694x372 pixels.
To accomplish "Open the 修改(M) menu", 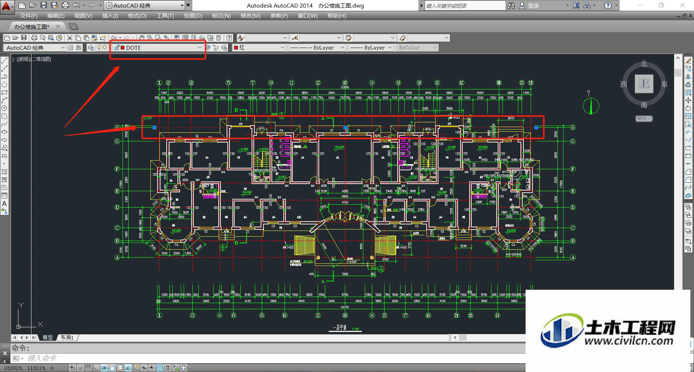I will pyautogui.click(x=250, y=16).
